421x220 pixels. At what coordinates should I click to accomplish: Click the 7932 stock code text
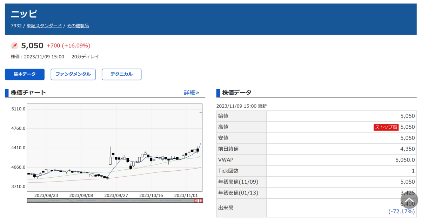[x=16, y=26]
